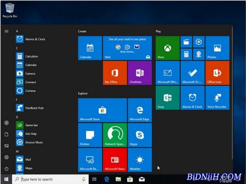The image size is (246, 184).
Task: Jump to letter group C in the app list
Action: pos(17,48)
